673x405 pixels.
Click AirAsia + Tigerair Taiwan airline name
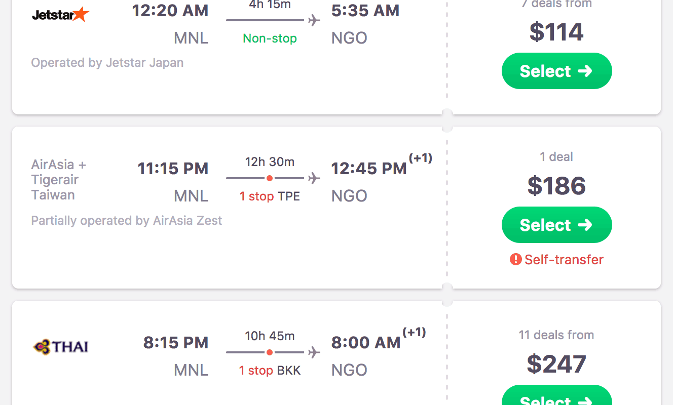[59, 180]
